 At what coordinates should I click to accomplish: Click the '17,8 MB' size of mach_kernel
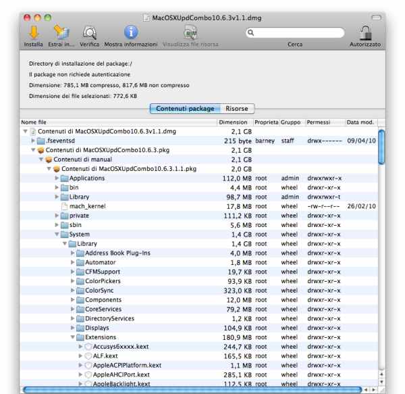click(x=239, y=207)
